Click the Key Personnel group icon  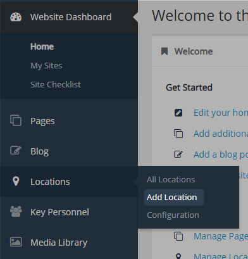tap(16, 212)
